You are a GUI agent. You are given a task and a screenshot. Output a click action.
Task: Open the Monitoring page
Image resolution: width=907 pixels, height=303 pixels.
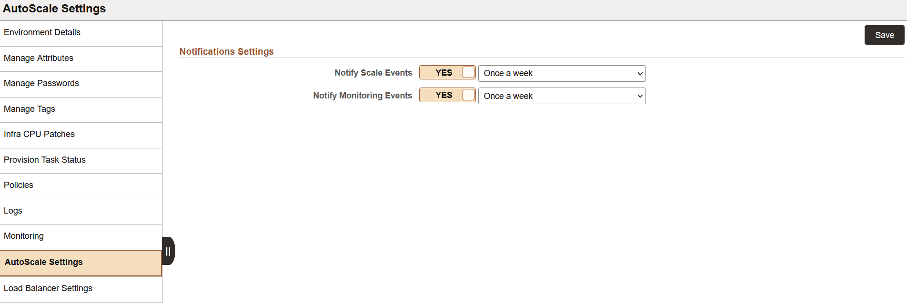[24, 235]
